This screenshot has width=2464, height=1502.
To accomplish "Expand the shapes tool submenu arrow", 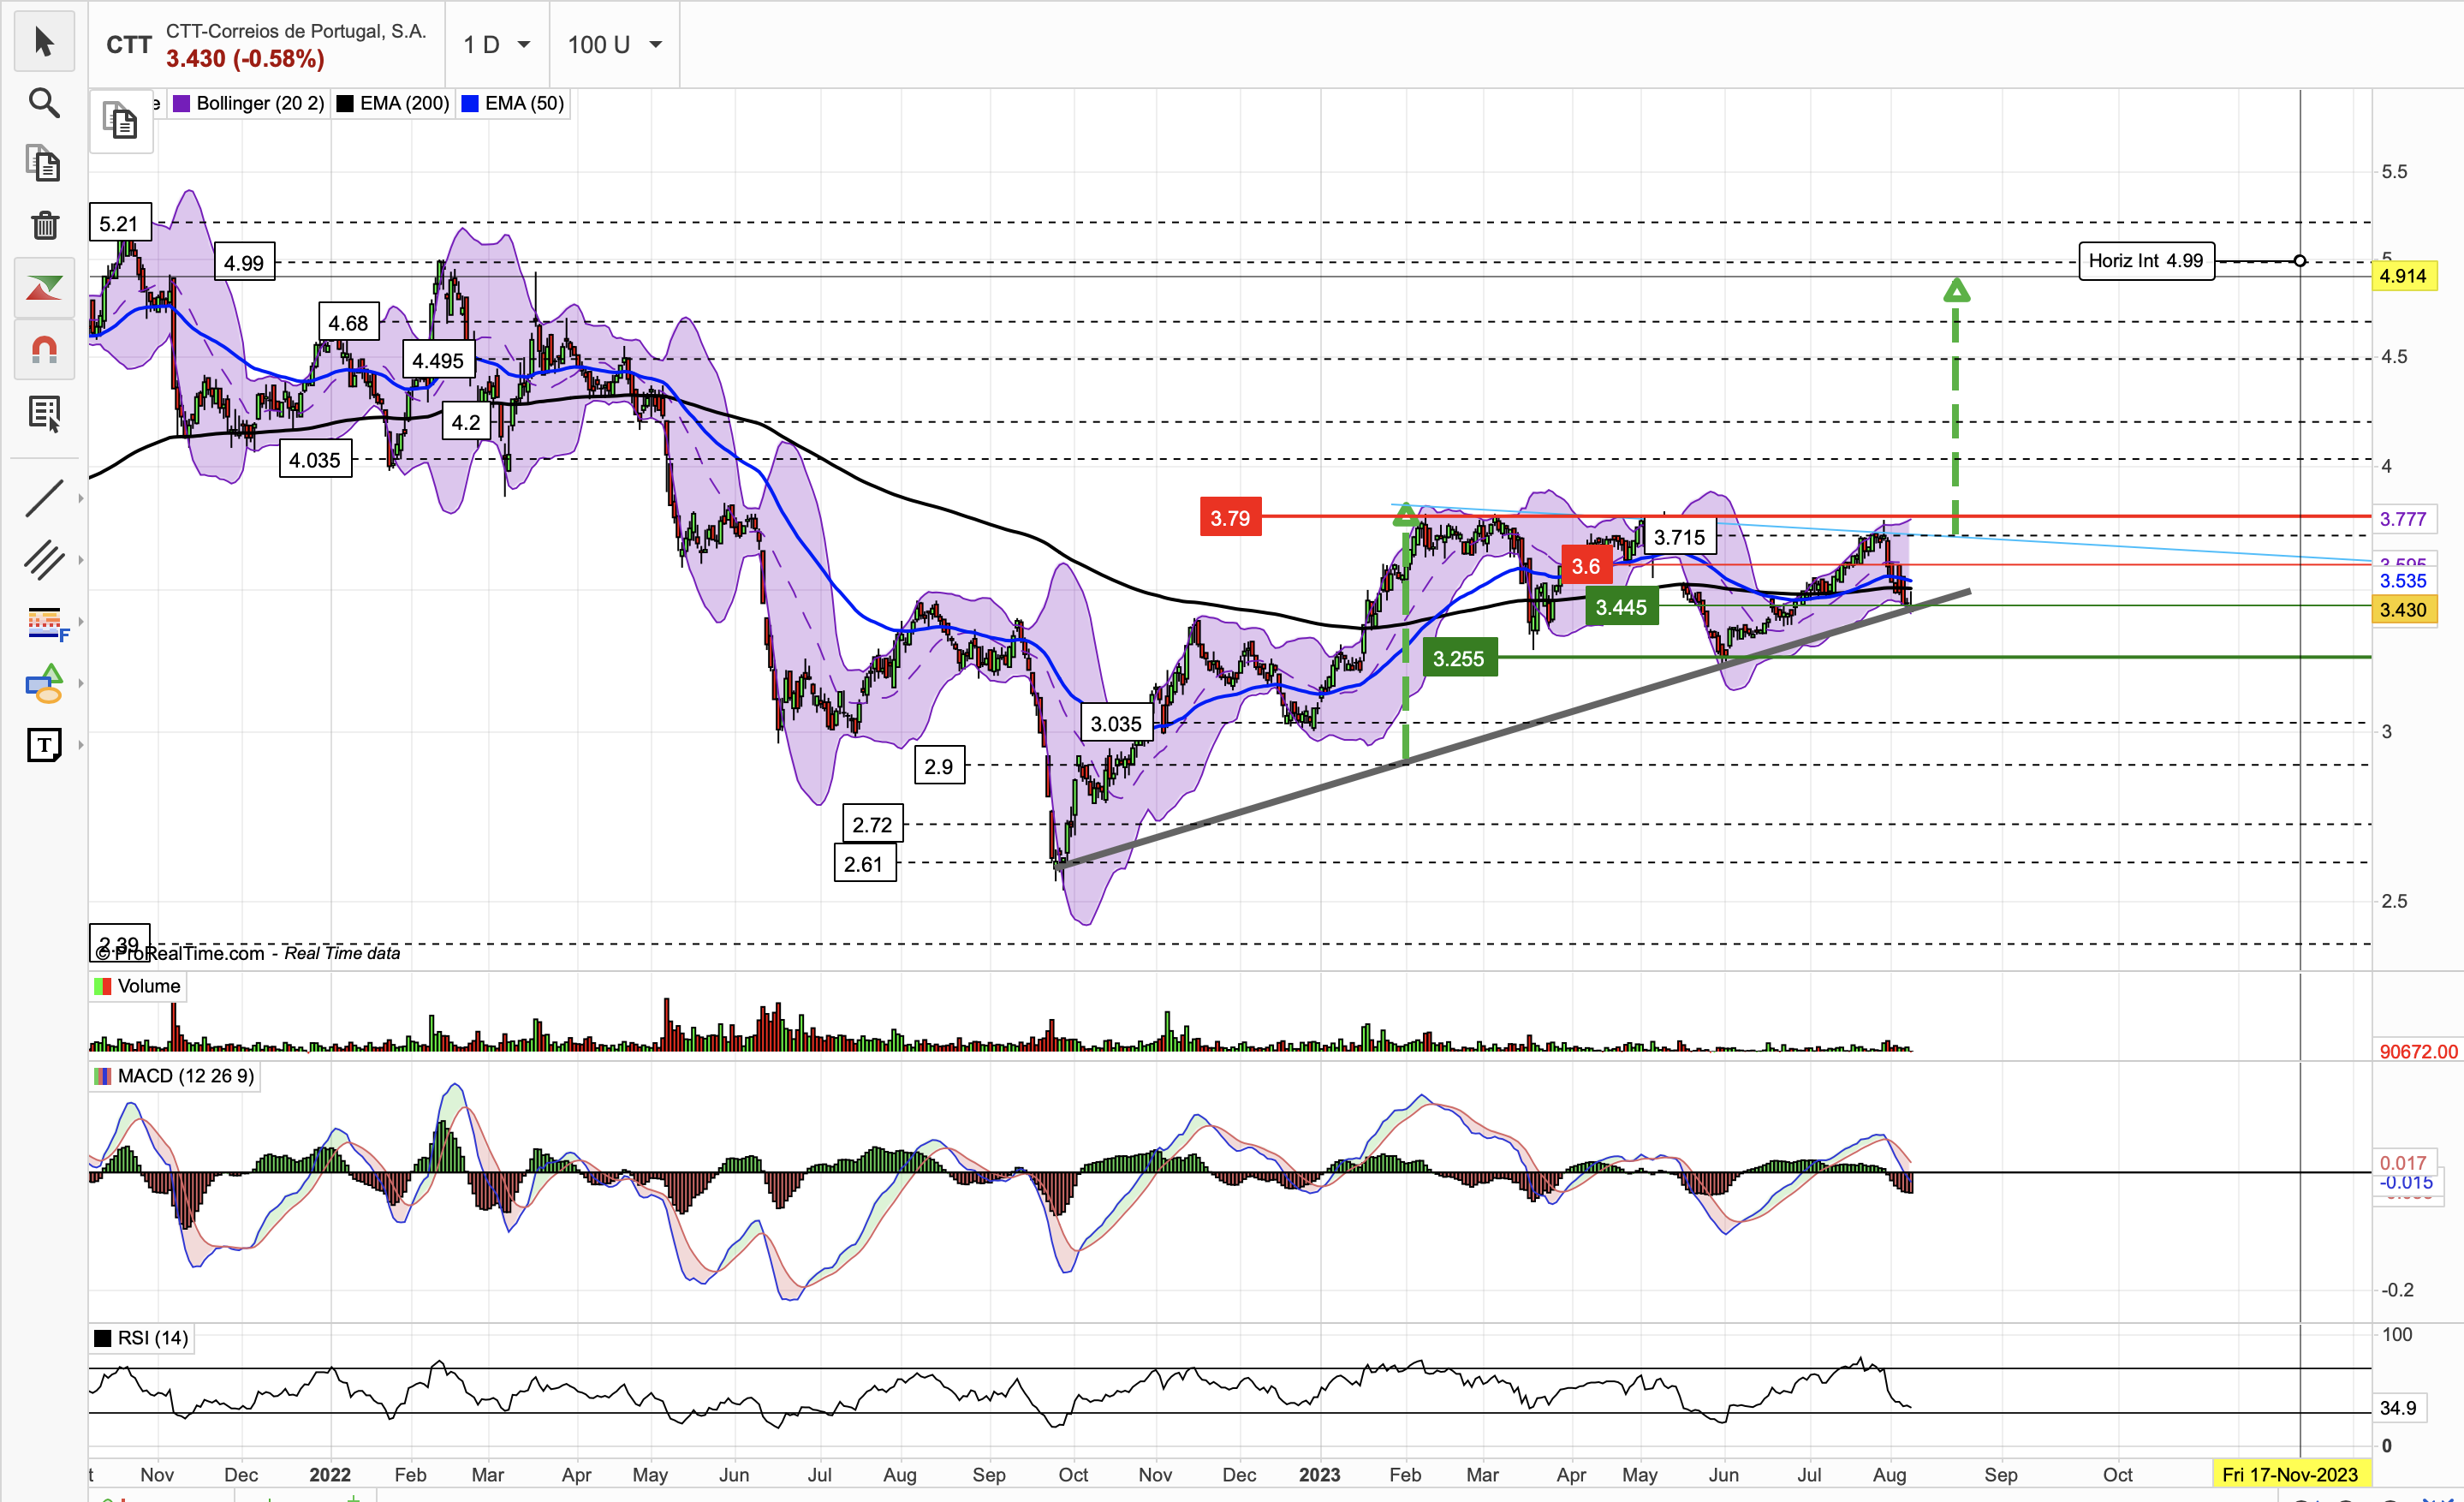I will click(x=81, y=684).
